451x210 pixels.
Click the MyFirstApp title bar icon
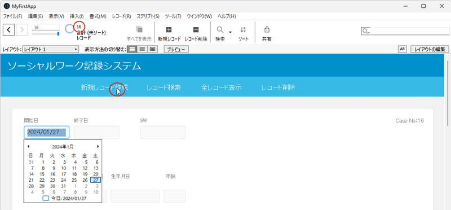(x=6, y=6)
